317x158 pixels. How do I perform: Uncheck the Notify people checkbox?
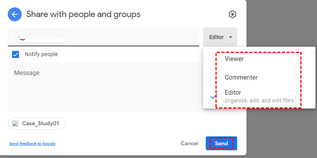pyautogui.click(x=16, y=54)
